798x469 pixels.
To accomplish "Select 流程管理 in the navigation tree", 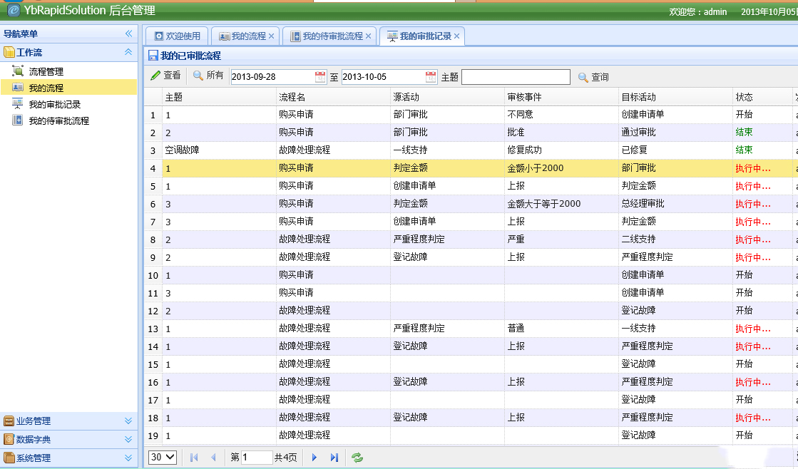I will (x=46, y=71).
